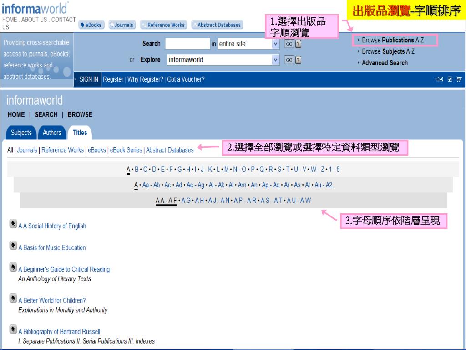This screenshot has height=350, width=466.
Task: Open help icon beside the Search GO button
Action: coord(299,44)
